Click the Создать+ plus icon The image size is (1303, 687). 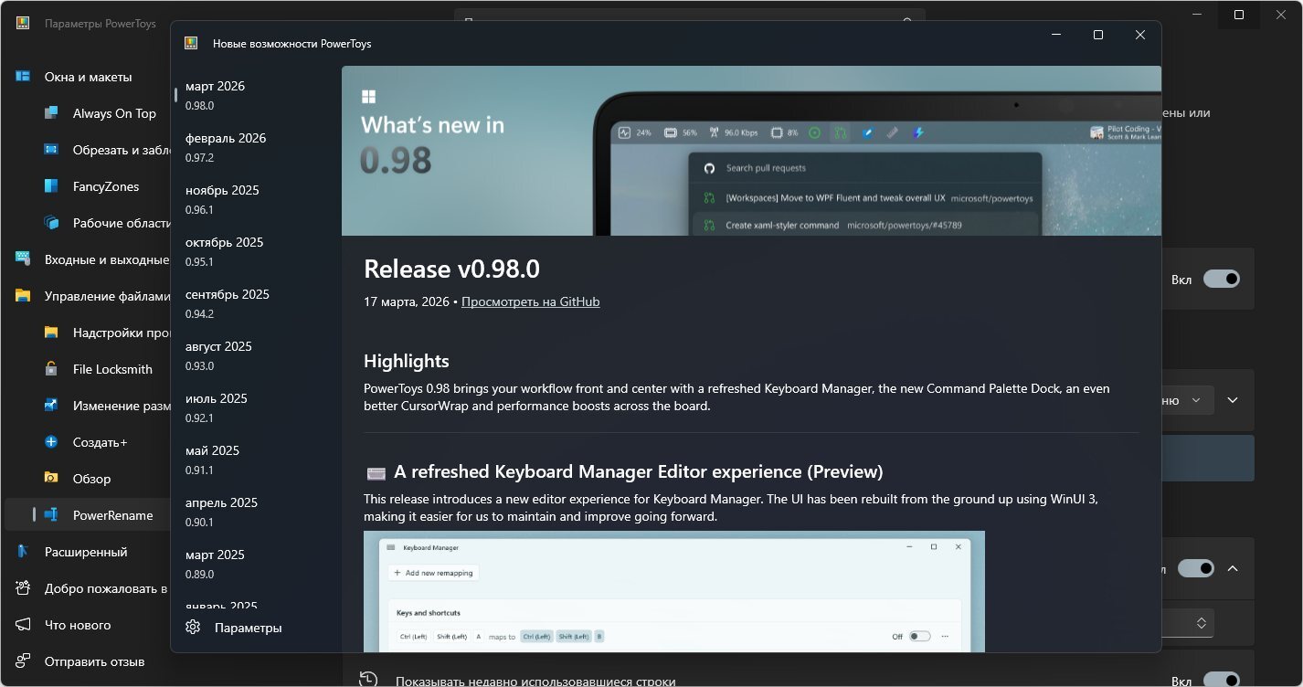[52, 442]
